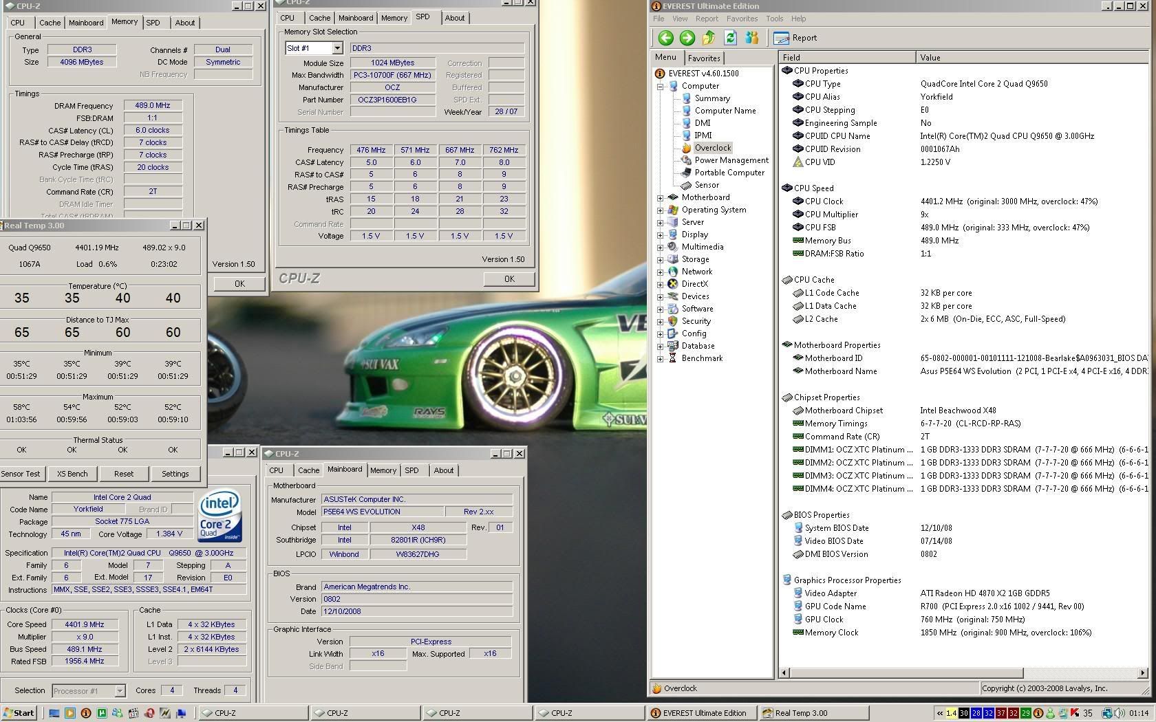Open Media Player Classic quick launch icon

(x=133, y=713)
